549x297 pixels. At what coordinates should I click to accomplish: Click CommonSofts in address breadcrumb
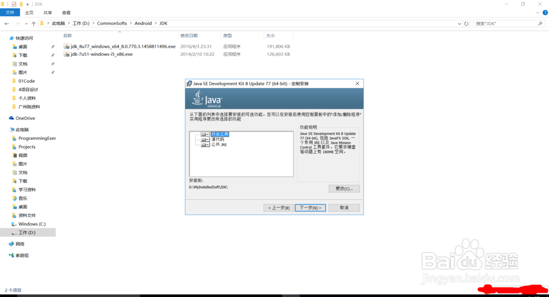pyautogui.click(x=112, y=24)
